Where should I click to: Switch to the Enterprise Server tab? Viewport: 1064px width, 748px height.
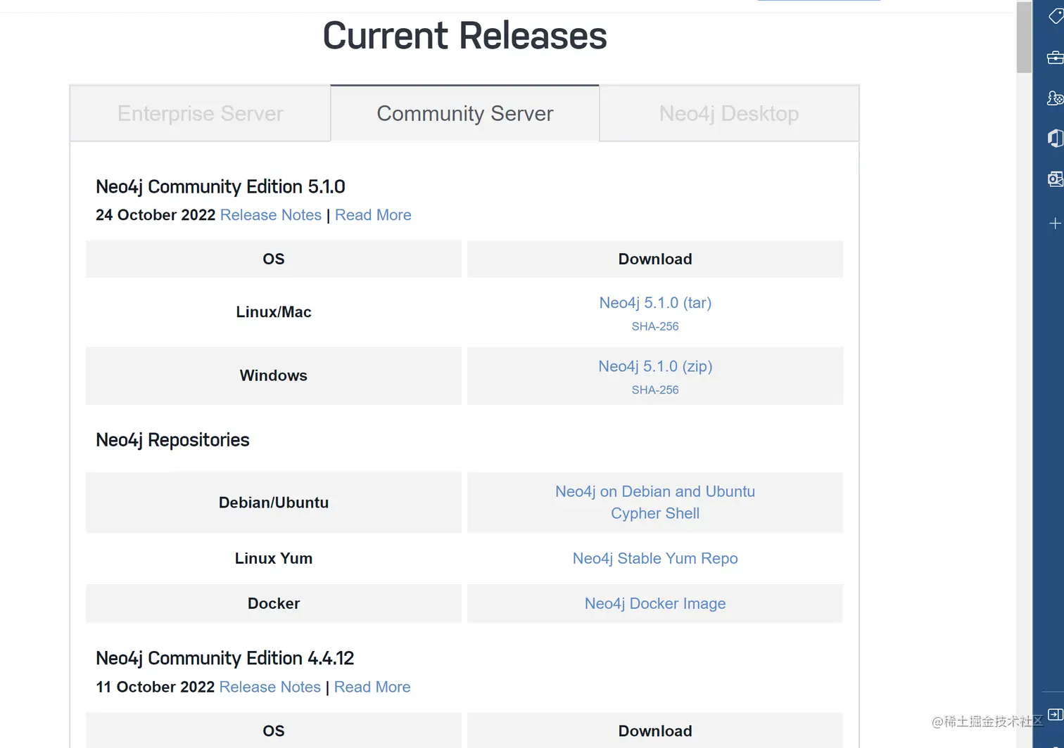click(200, 113)
